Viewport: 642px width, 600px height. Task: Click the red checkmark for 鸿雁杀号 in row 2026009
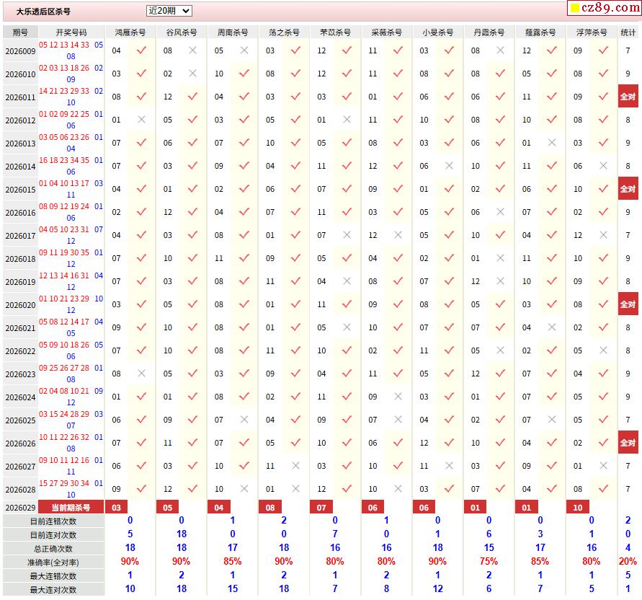click(x=141, y=50)
